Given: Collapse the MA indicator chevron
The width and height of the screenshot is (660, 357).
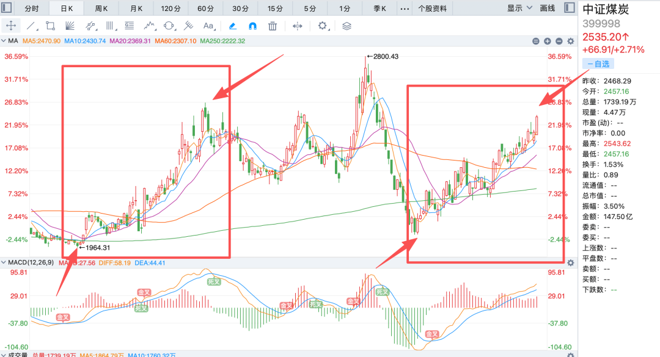Looking at the screenshot, I should [x=4, y=41].
